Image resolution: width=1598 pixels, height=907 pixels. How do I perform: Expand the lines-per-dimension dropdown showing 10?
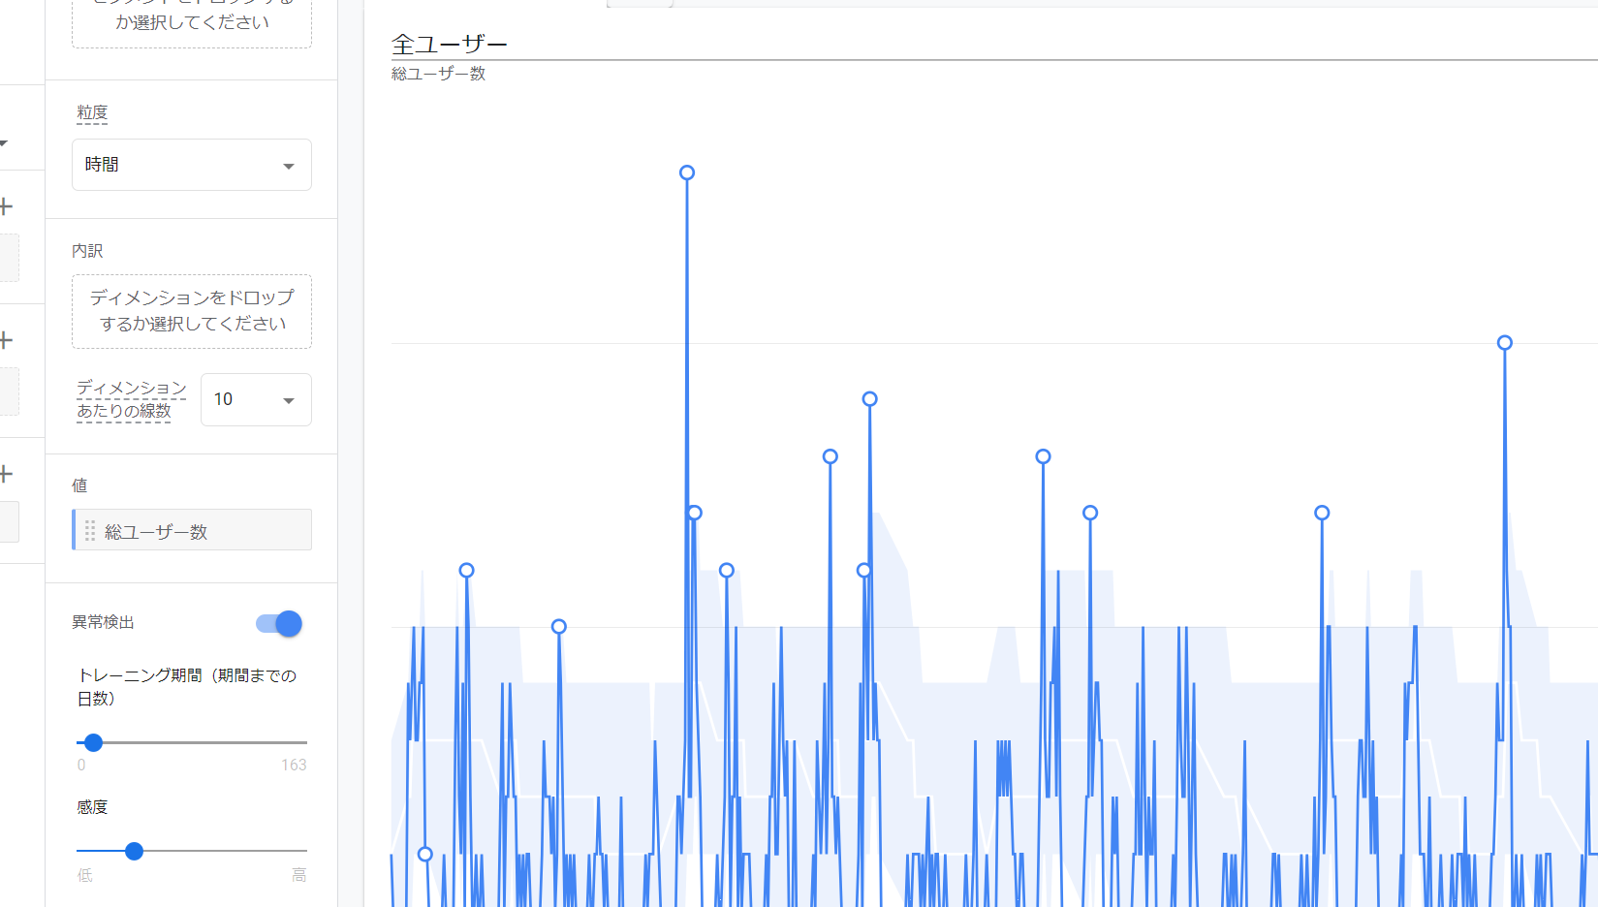pos(256,399)
